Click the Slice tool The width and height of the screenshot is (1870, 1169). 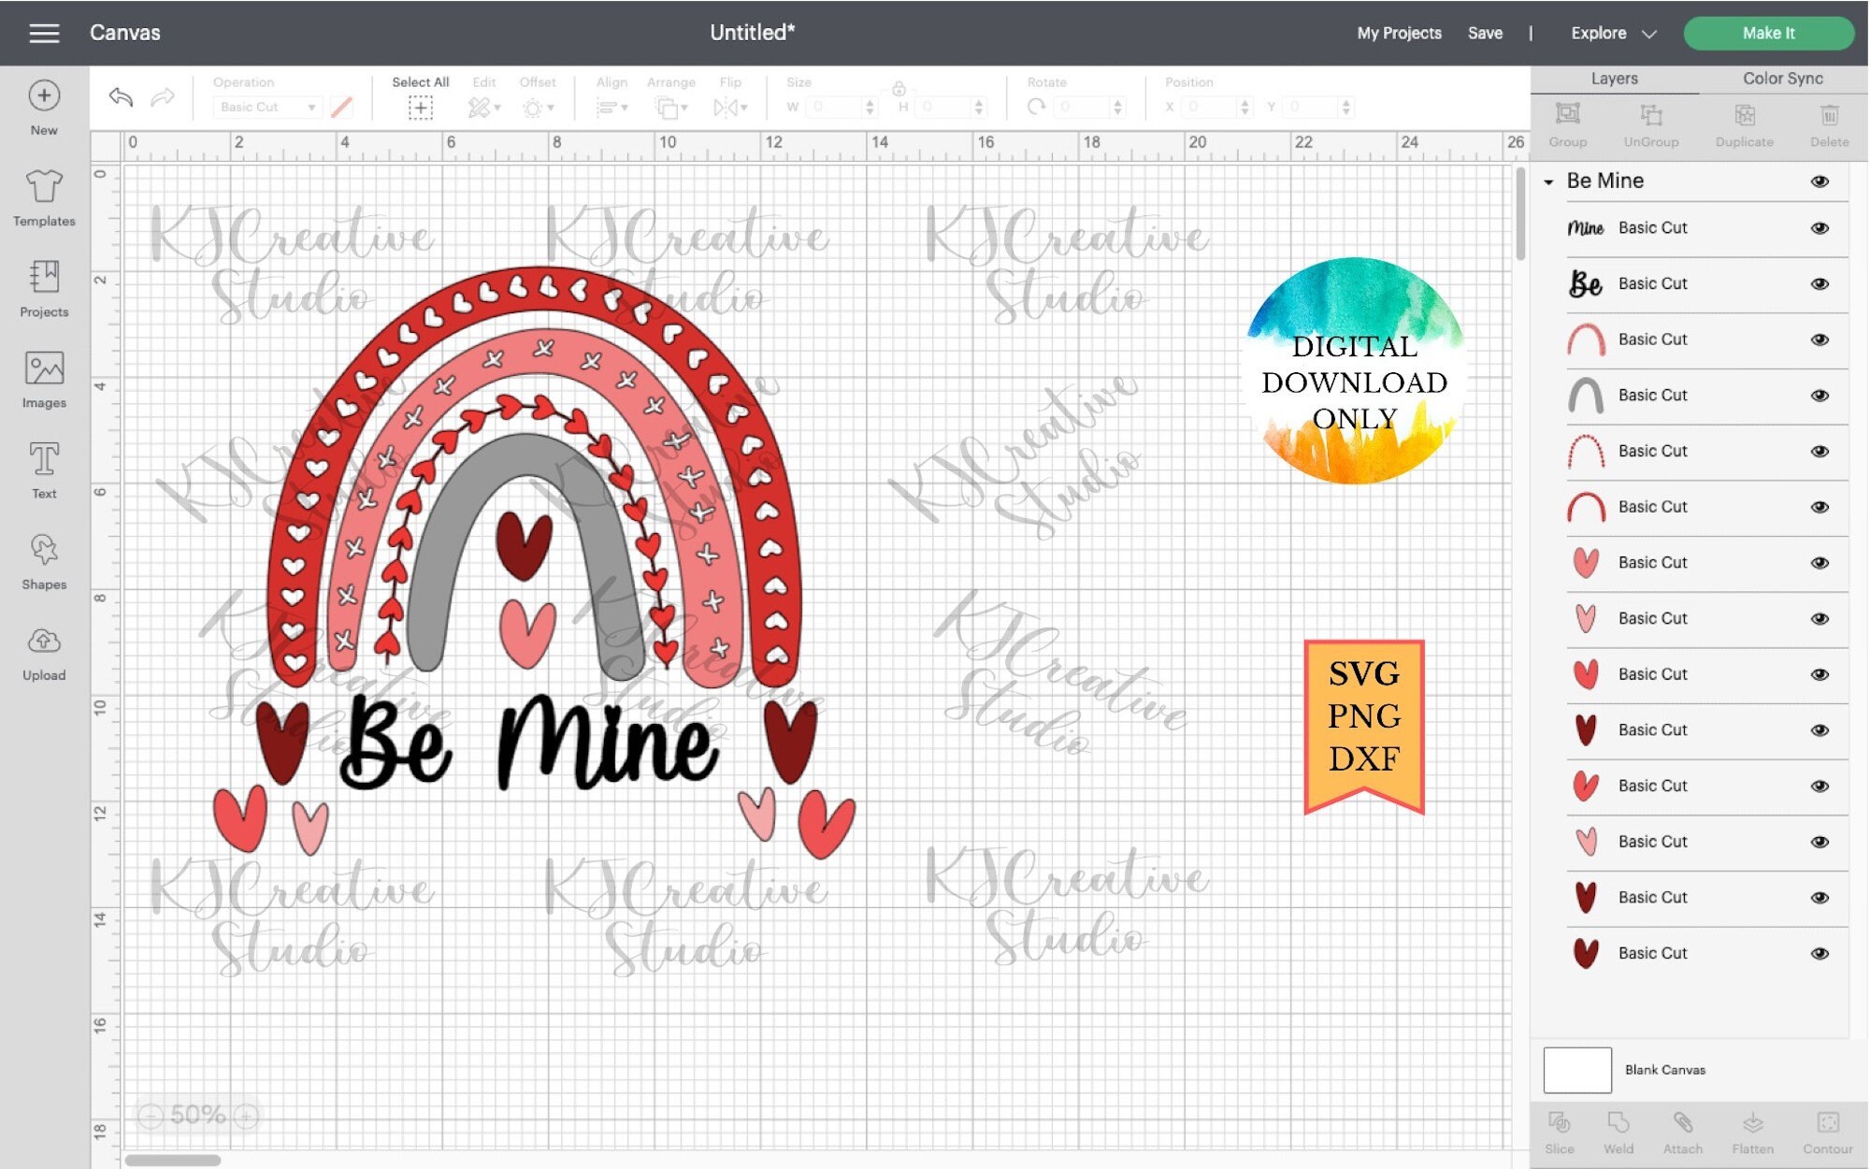click(1560, 1133)
